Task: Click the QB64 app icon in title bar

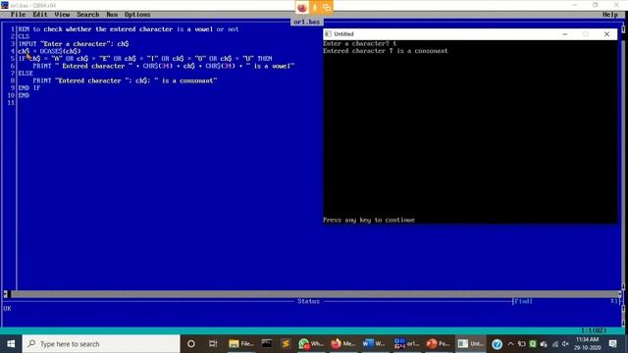Action: [4, 5]
